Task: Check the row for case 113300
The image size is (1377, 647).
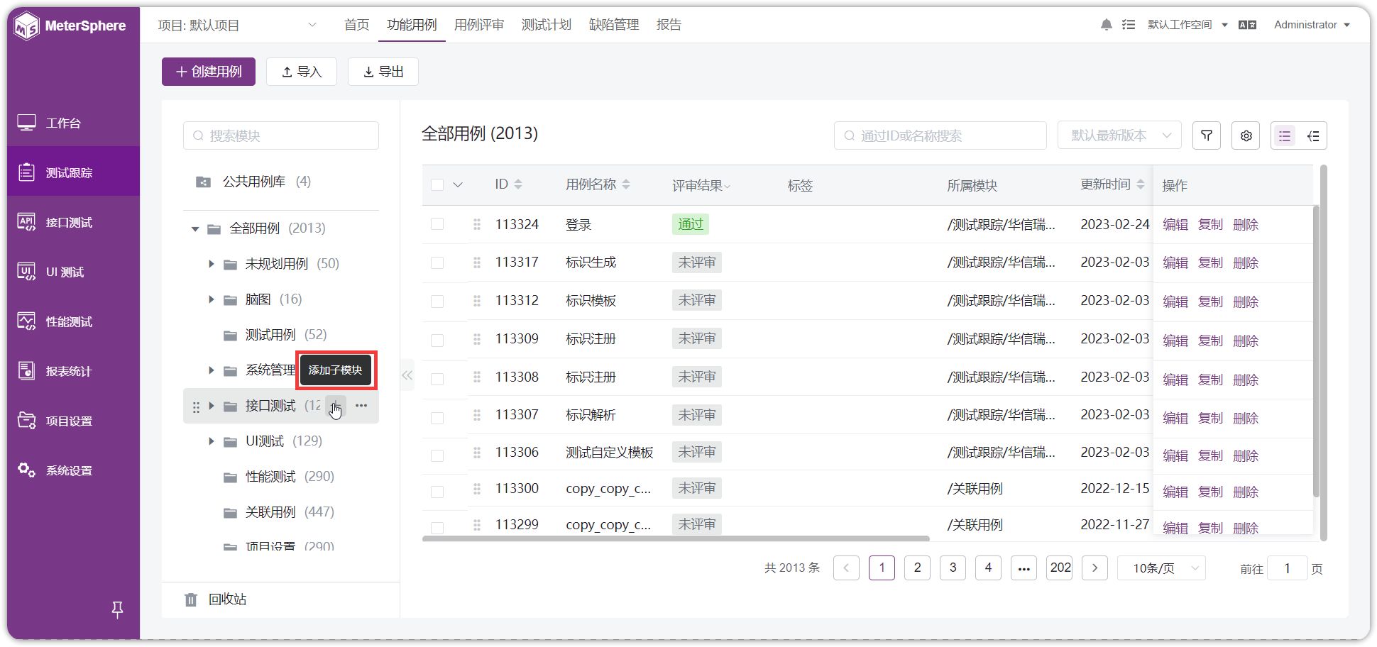Action: [x=437, y=491]
